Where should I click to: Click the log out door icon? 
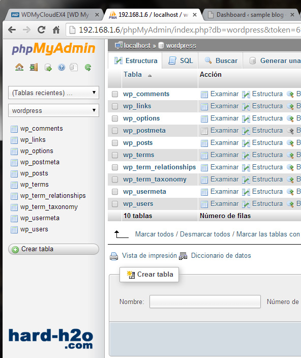coord(34,67)
